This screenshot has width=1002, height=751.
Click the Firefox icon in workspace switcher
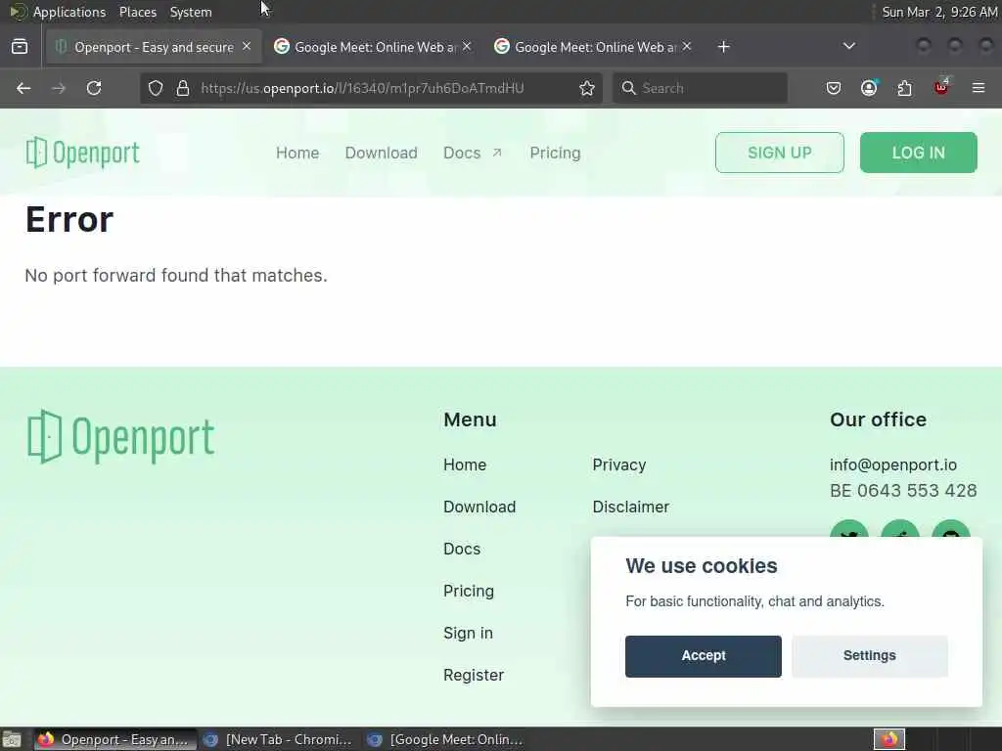889,739
